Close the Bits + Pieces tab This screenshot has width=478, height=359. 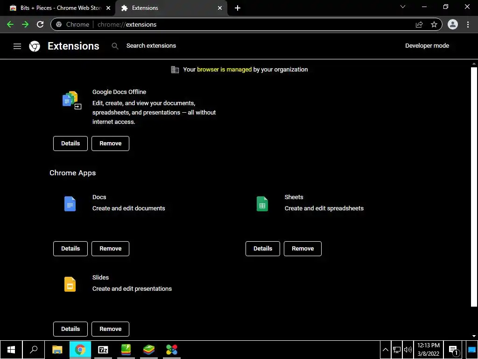coord(108,8)
